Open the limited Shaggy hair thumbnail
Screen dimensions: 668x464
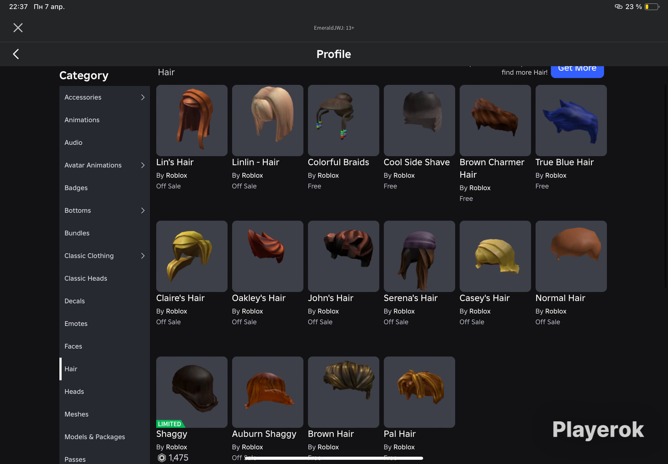coord(192,392)
